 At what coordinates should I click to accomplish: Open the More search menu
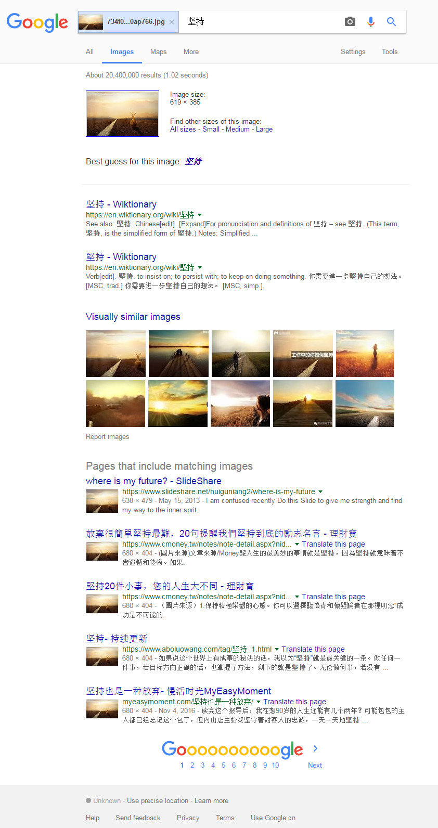(191, 51)
